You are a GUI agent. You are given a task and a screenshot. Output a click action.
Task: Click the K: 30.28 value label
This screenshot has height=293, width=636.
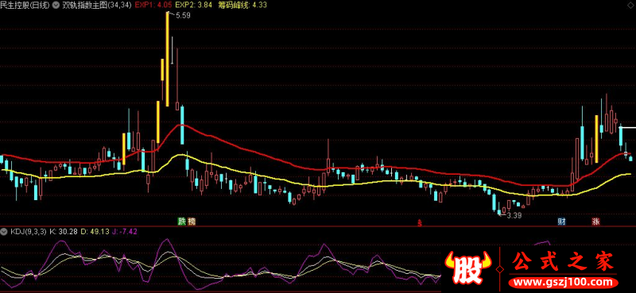point(63,232)
